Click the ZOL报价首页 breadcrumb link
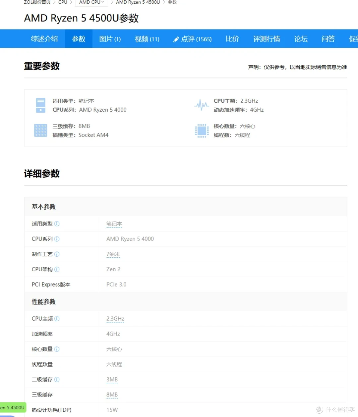Screen dimensions: 358x417 (37, 2)
